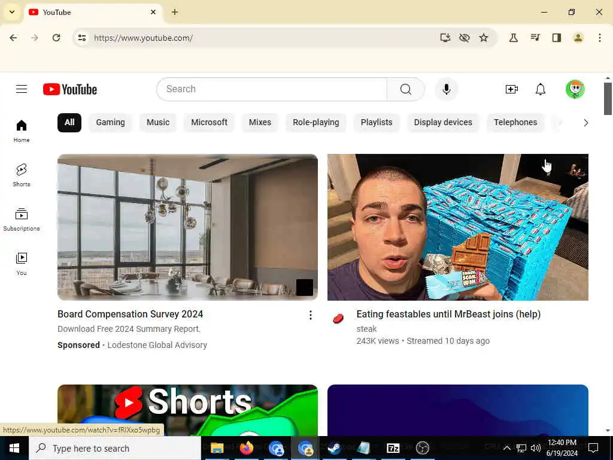Open options menu for Board Compensation ad
This screenshot has height=460, width=613.
tap(311, 315)
